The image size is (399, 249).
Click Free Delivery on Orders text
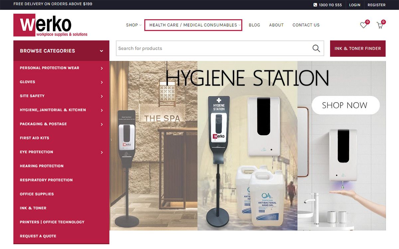click(x=53, y=4)
